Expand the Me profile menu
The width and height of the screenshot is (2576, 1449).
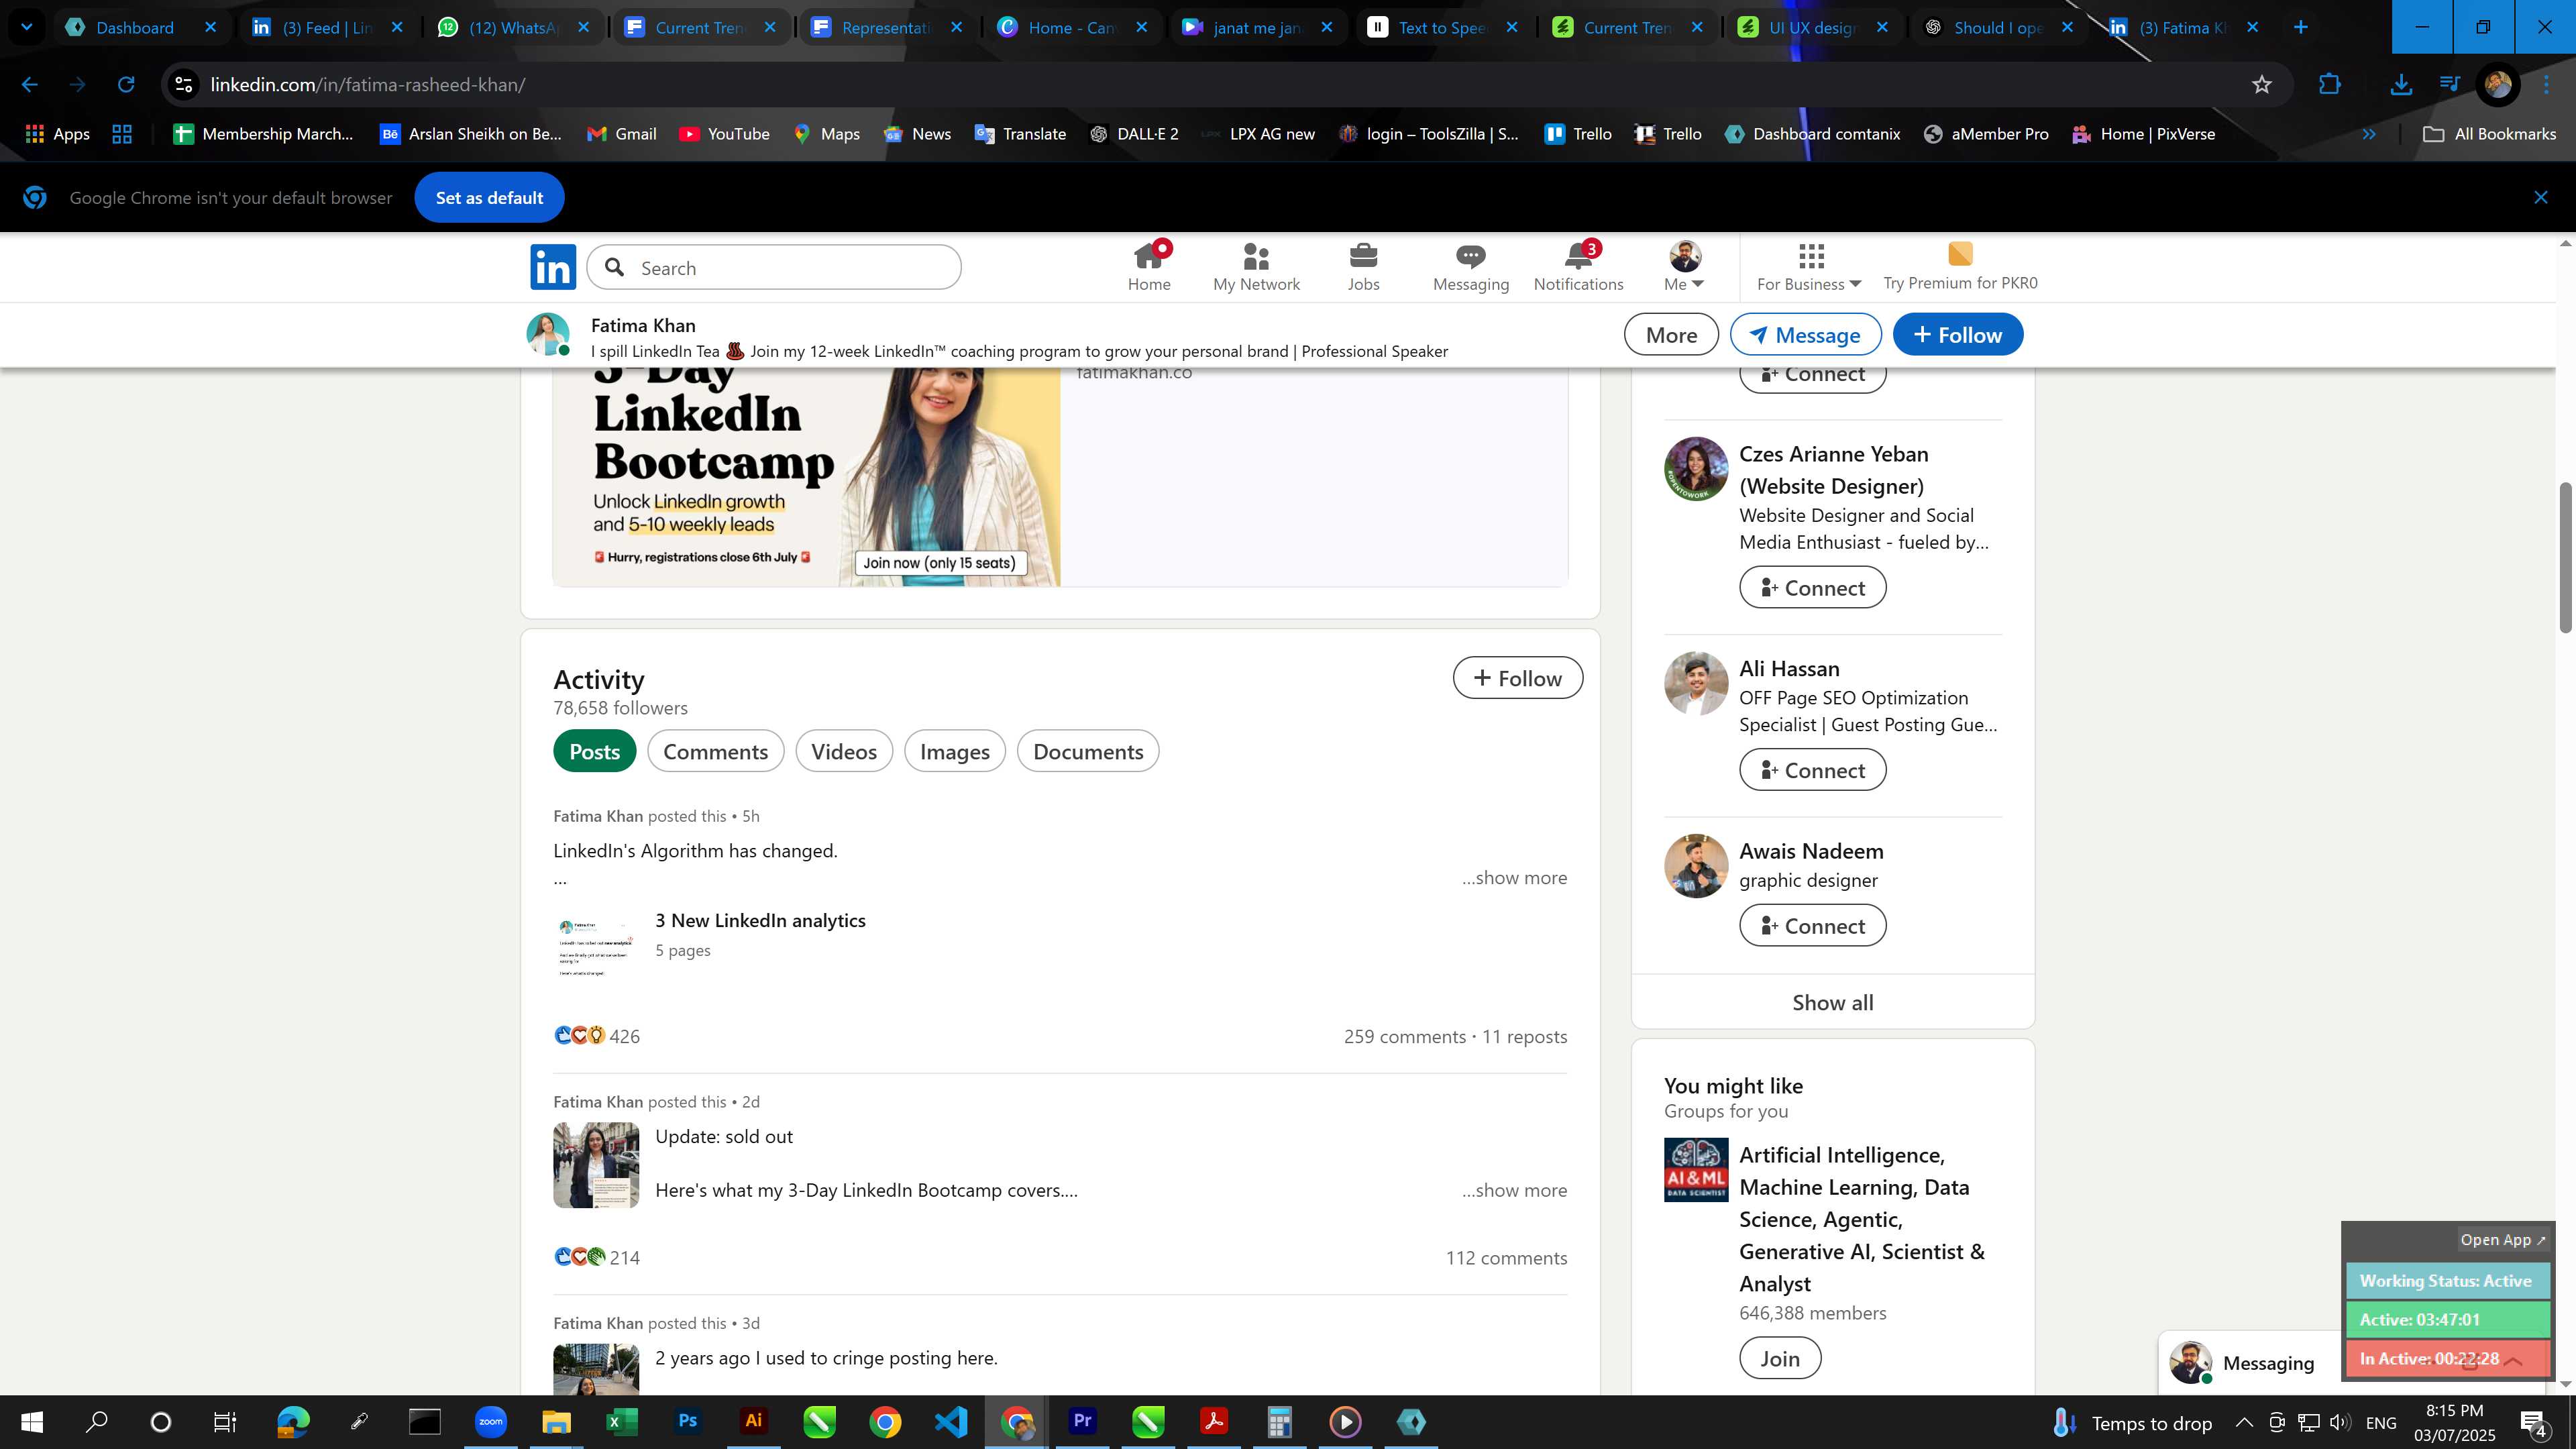pos(1684,267)
